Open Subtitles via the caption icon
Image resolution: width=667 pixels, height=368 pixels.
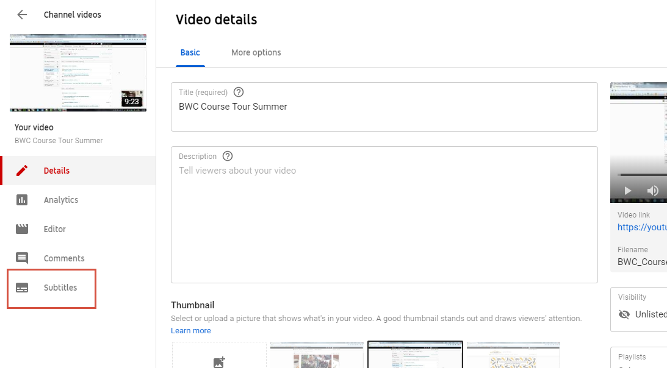tap(22, 288)
